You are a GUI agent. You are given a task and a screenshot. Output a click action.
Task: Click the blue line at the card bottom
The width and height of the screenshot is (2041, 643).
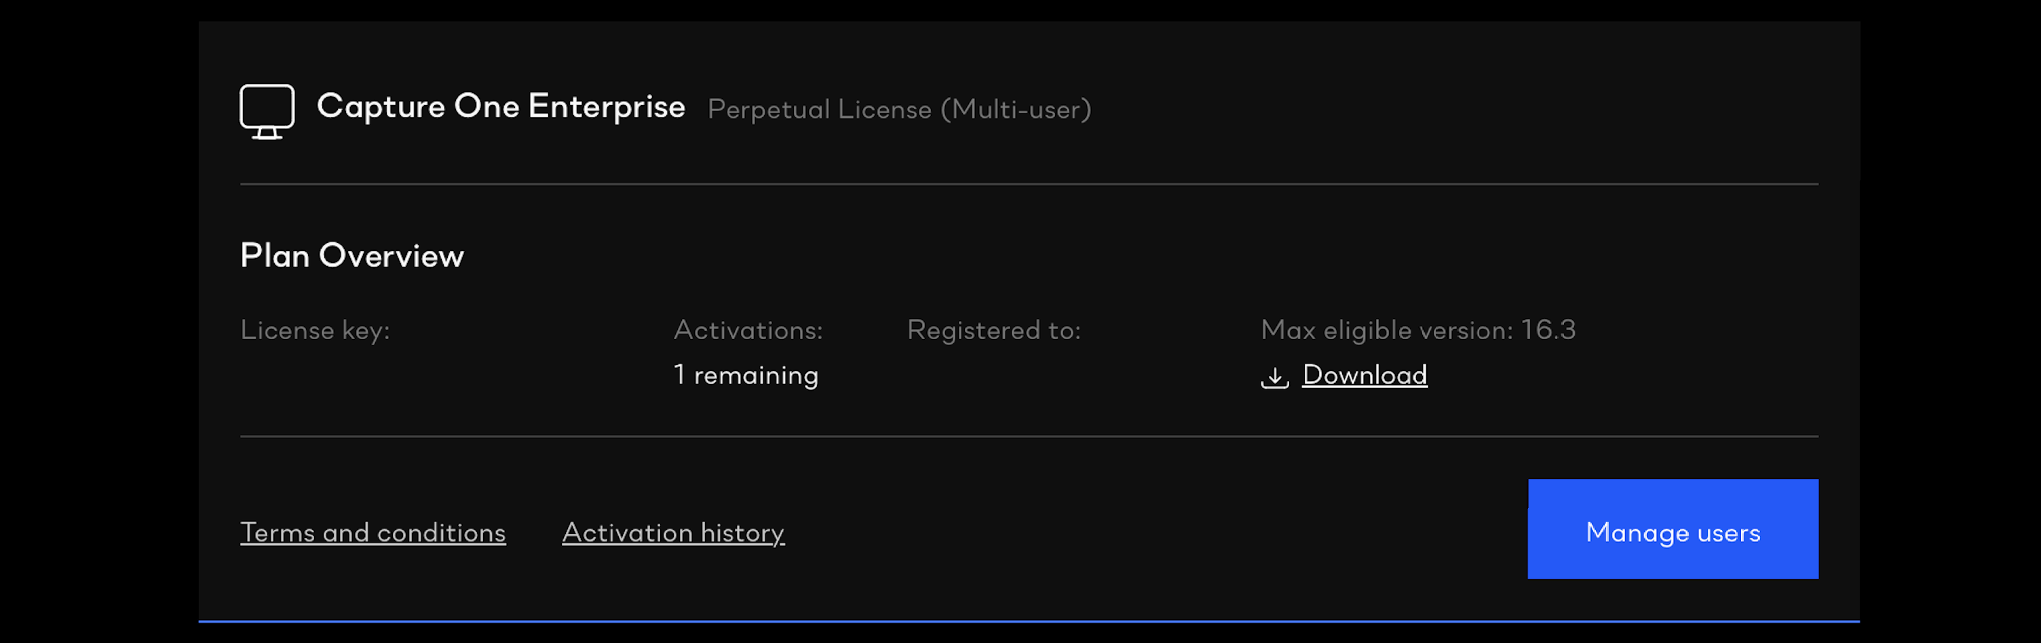pos(1029,621)
